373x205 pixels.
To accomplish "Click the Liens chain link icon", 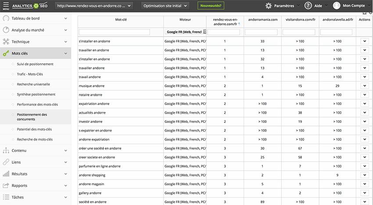I will point(6,162).
